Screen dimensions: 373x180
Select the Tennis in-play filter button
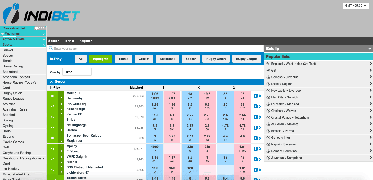(x=123, y=59)
